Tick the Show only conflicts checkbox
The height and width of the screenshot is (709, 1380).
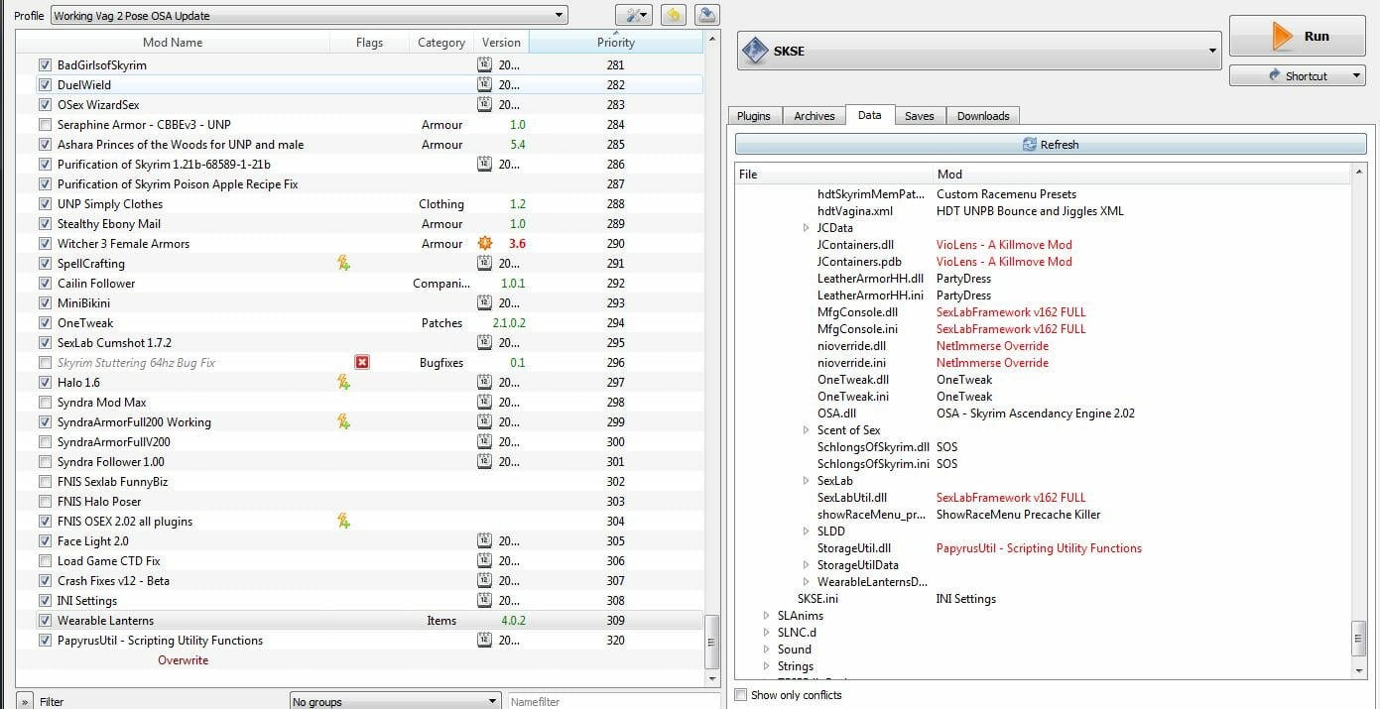click(x=740, y=695)
